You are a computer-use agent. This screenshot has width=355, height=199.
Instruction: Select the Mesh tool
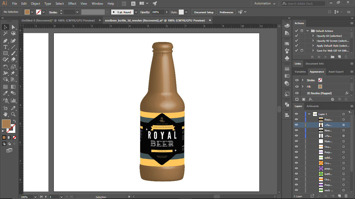[x=5, y=87]
